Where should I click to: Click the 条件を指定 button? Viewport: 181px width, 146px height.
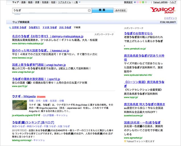click(x=120, y=11)
